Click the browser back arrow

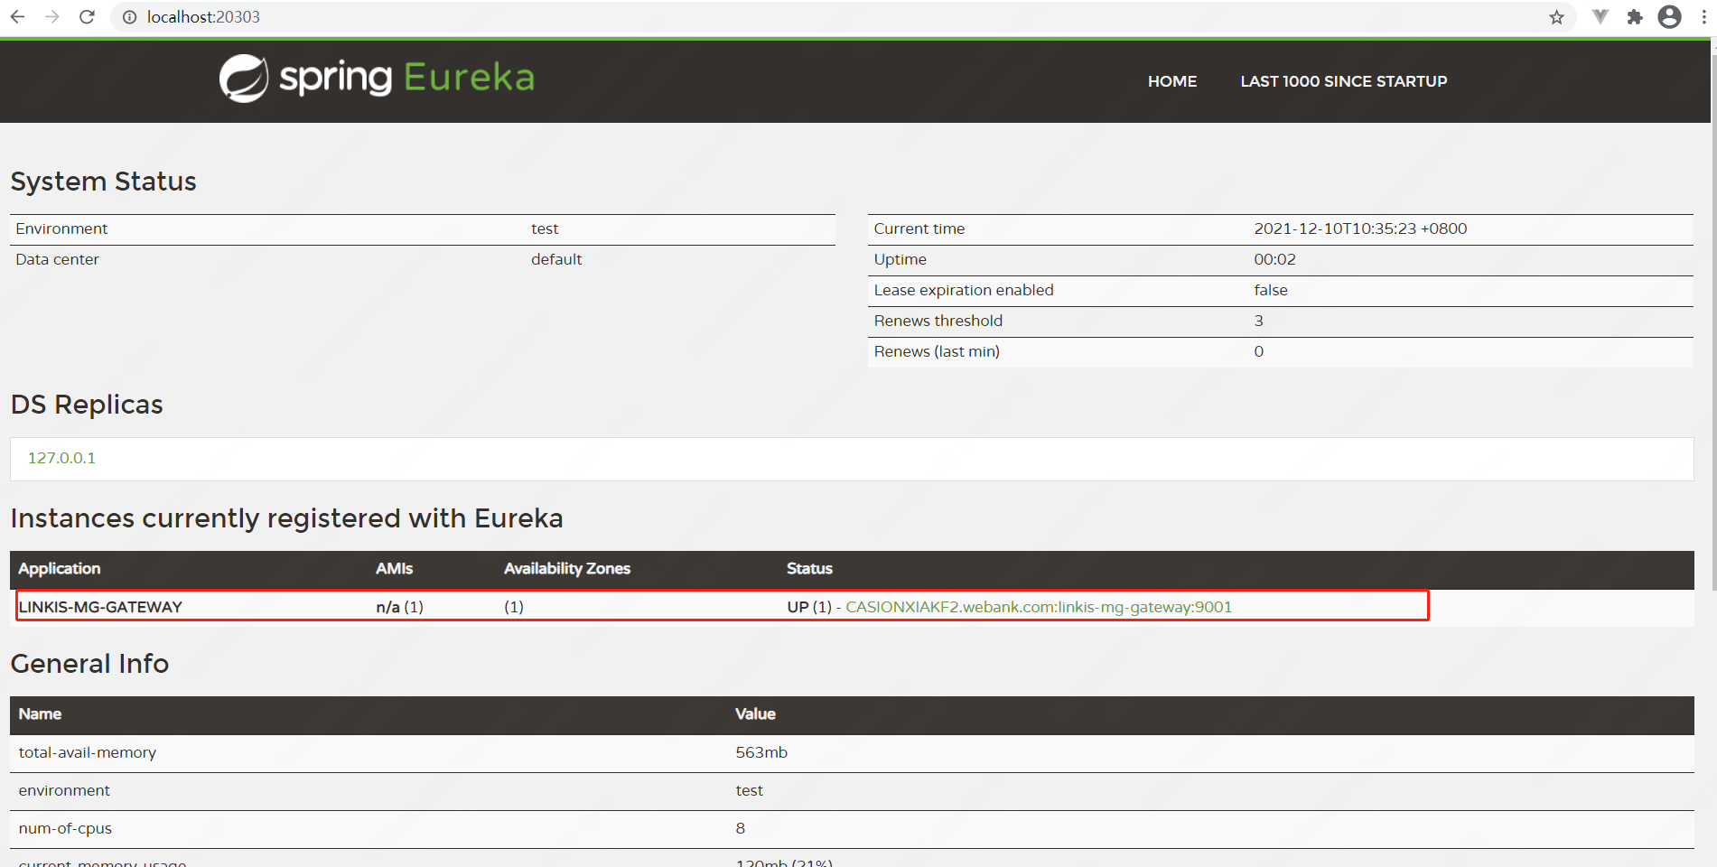(x=17, y=17)
